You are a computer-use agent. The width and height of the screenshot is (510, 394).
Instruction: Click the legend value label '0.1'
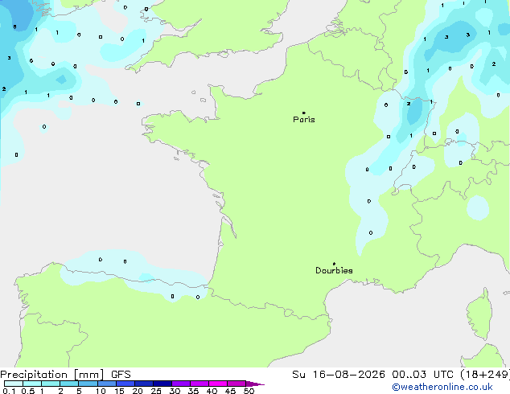pyautogui.click(x=9, y=391)
